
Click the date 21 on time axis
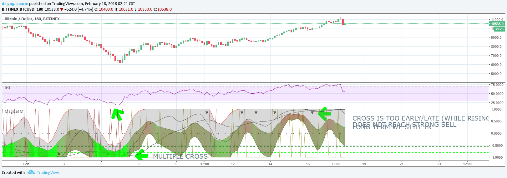pyautogui.click(x=402, y=164)
